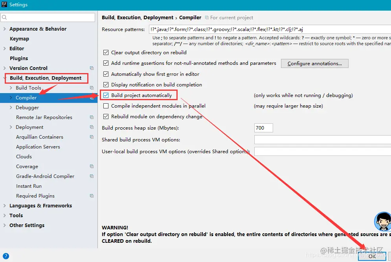391x262 pixels.
Task: Open the Clouds settings page
Action: pos(24,157)
